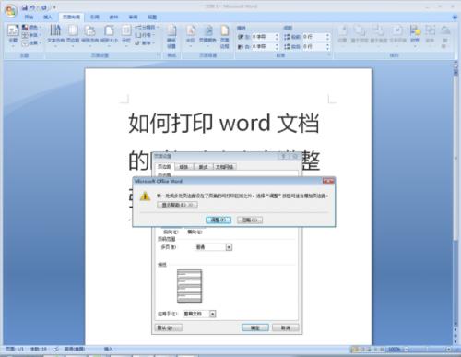Open the Page Color (页面颜色) ribbon button
The width and height of the screenshot is (461, 357).
pyautogui.click(x=208, y=35)
